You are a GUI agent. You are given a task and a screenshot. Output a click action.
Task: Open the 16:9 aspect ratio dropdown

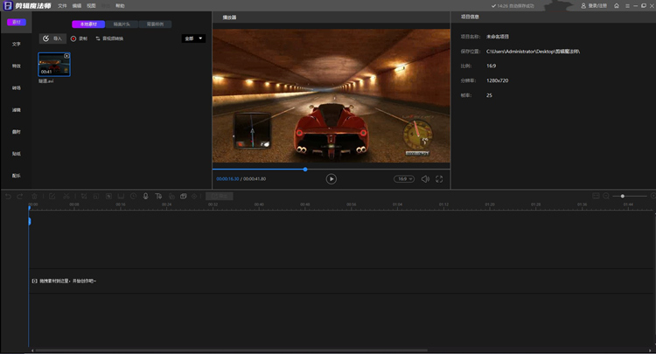click(x=404, y=179)
